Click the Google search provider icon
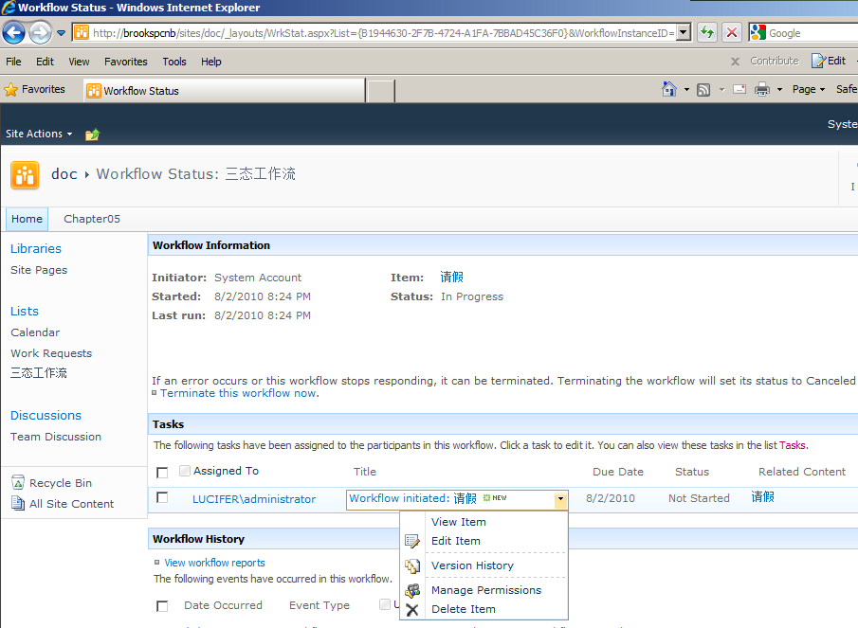Viewport: 858px width, 628px height. (758, 33)
